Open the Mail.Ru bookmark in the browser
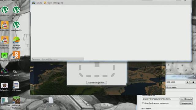This screenshot has width=196, height=110. [x=37, y=3]
